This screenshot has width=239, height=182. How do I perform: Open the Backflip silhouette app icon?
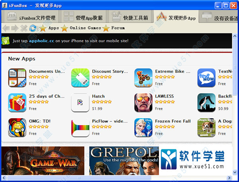tap(206, 103)
